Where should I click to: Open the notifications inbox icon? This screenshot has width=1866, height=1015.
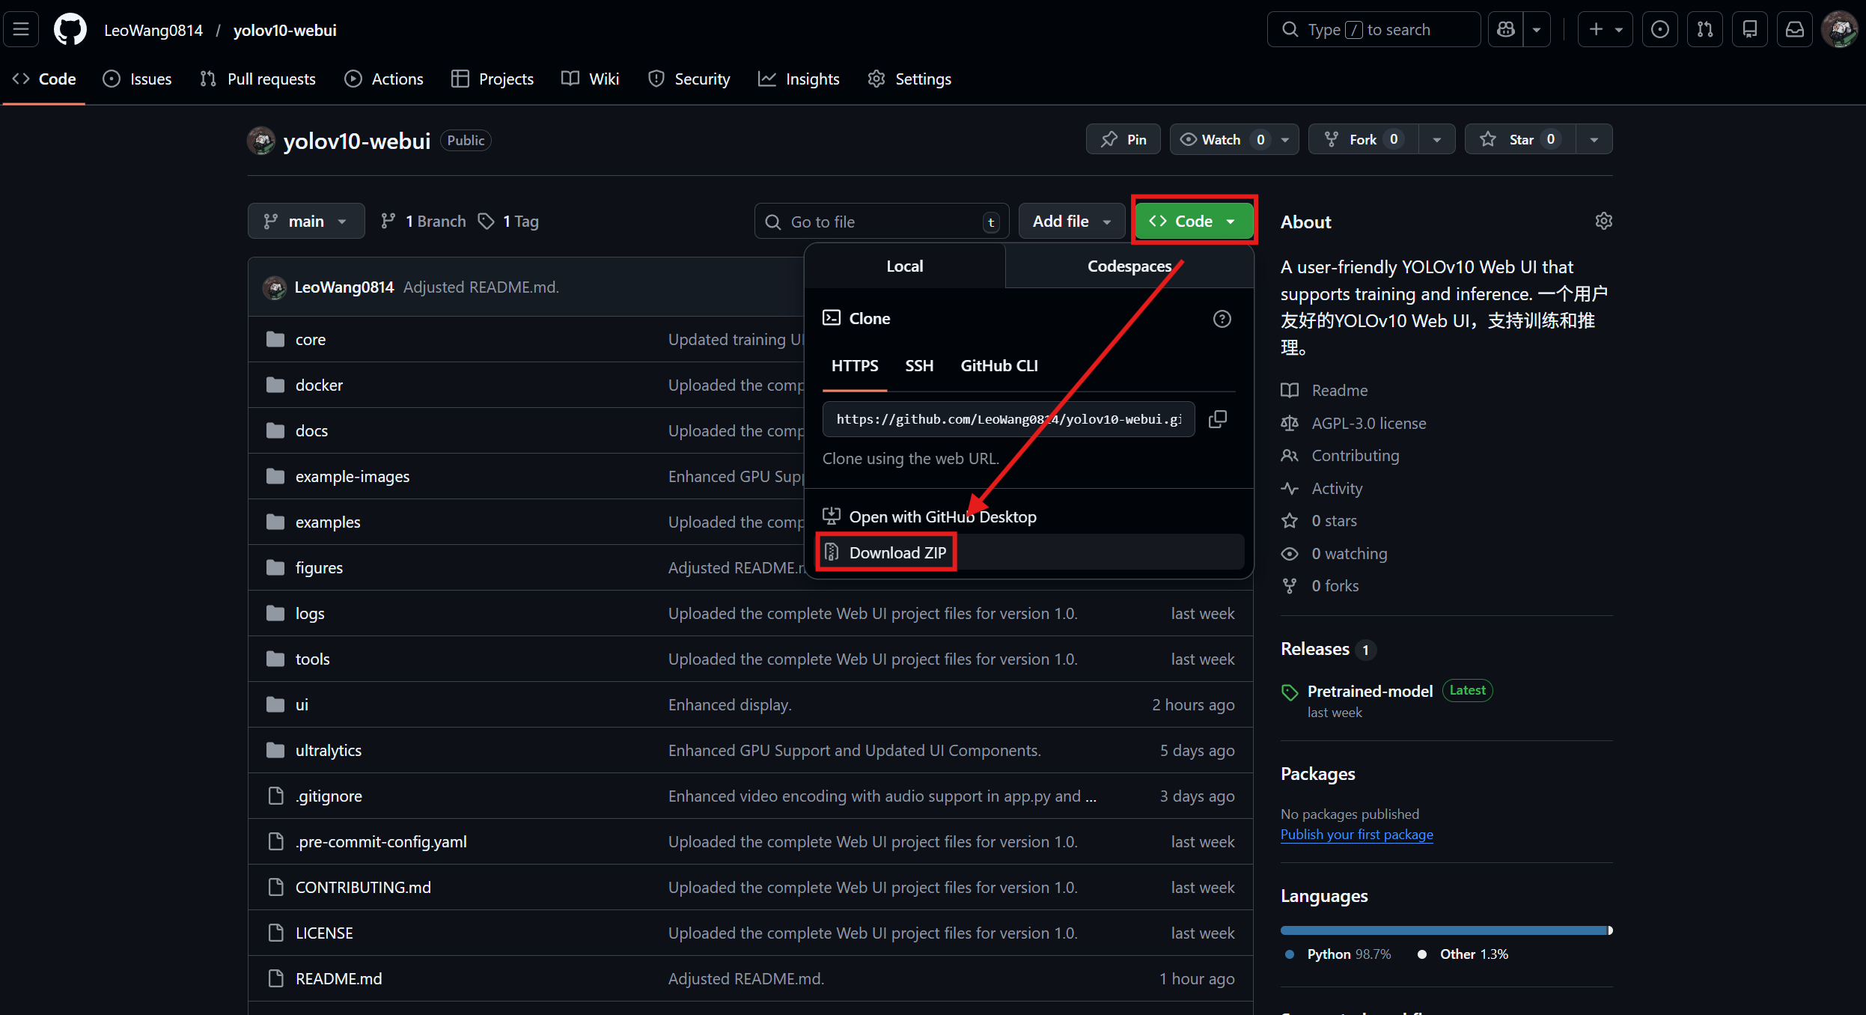tap(1795, 30)
